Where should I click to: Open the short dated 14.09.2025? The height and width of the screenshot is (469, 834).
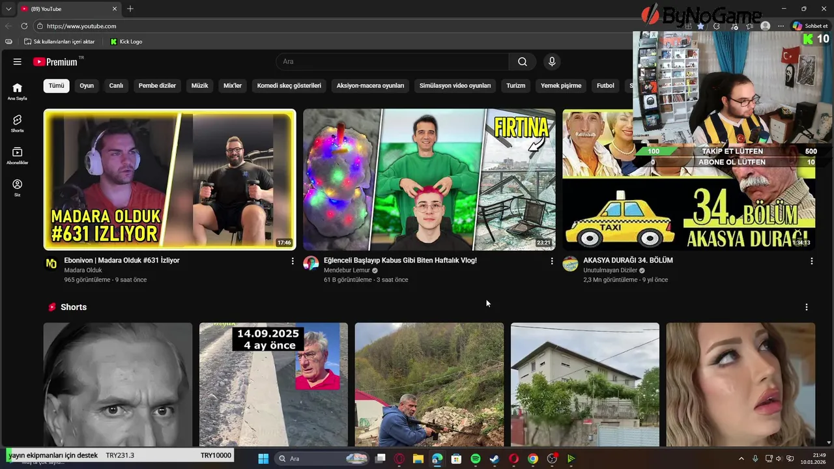[x=273, y=384]
